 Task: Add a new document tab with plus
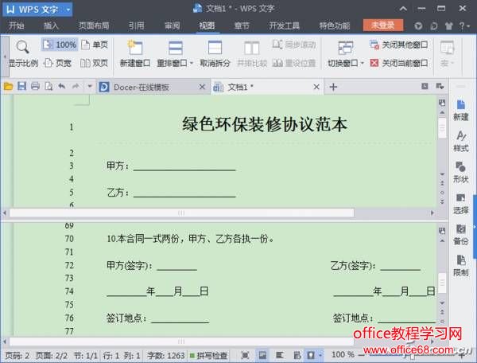pyautogui.click(x=333, y=87)
